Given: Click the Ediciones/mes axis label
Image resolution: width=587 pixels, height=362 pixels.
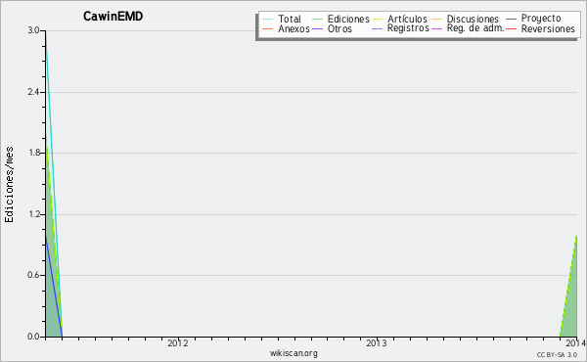Looking at the screenshot, I should pos(9,185).
